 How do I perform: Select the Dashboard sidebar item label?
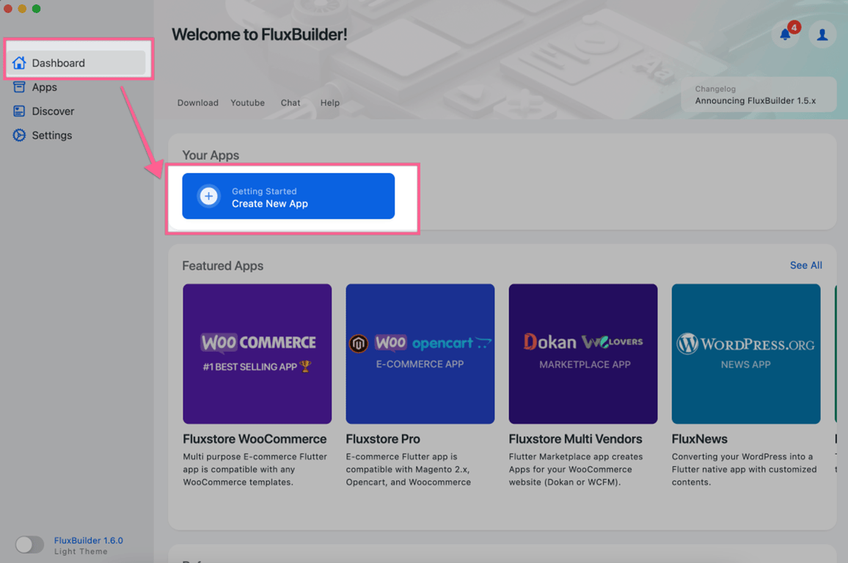[x=59, y=63]
